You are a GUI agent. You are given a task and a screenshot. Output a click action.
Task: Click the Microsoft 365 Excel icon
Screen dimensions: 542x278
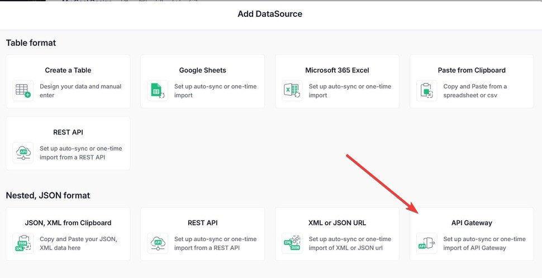tap(292, 91)
